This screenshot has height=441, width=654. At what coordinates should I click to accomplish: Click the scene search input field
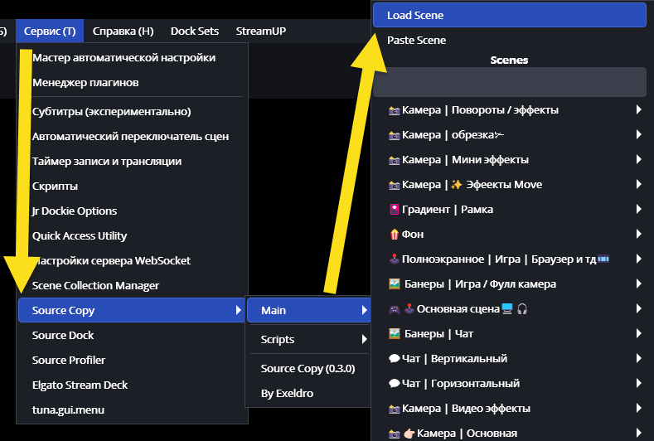[x=509, y=83]
